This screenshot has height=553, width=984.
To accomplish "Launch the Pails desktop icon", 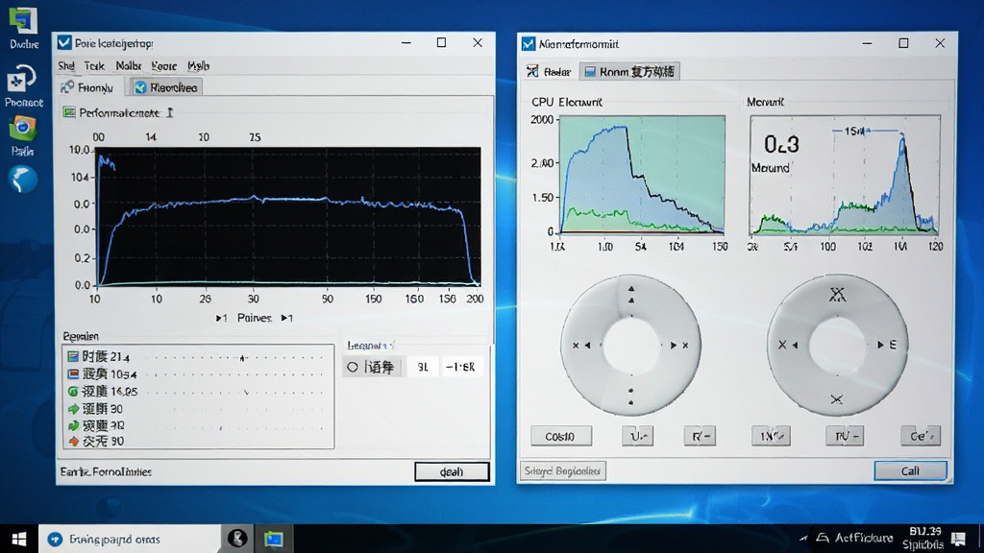I will 23,134.
